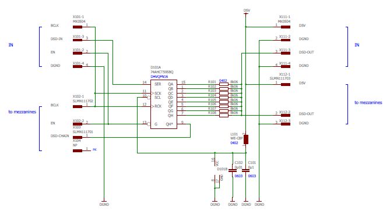Click the left 'to mezzanines' label
Image resolution: width=390 pixels, height=215 pixels.
[22, 112]
